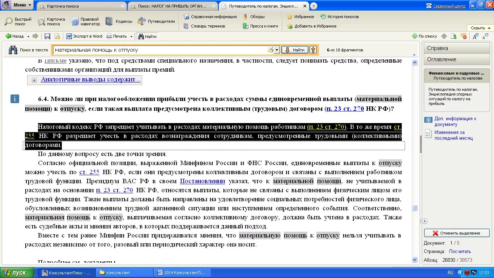The width and height of the screenshot is (494, 278).
Task: Click Отменить выделение button
Action: (x=457, y=233)
